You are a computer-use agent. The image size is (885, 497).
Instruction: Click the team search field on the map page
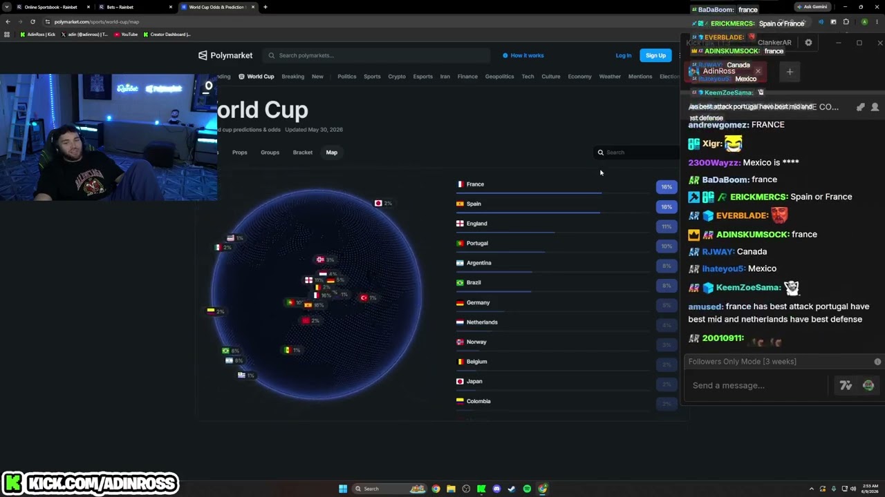(x=637, y=153)
